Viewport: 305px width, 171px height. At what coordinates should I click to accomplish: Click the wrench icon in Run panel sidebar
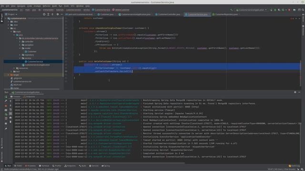(x=6, y=101)
